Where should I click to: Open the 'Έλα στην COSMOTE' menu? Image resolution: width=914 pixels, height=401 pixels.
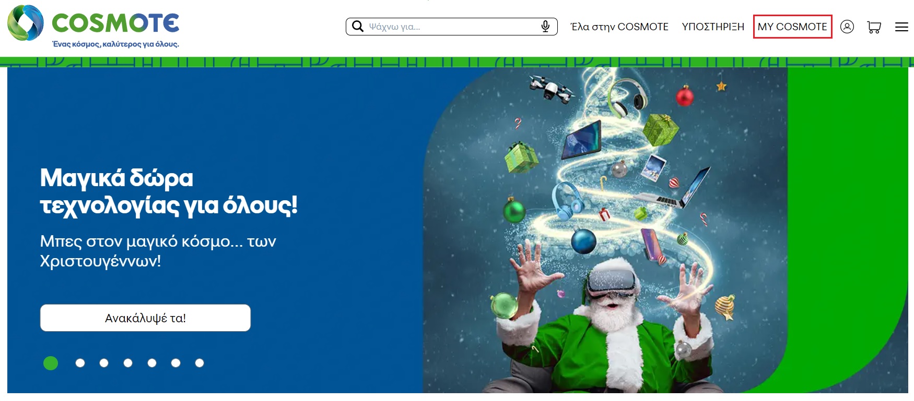coord(619,27)
